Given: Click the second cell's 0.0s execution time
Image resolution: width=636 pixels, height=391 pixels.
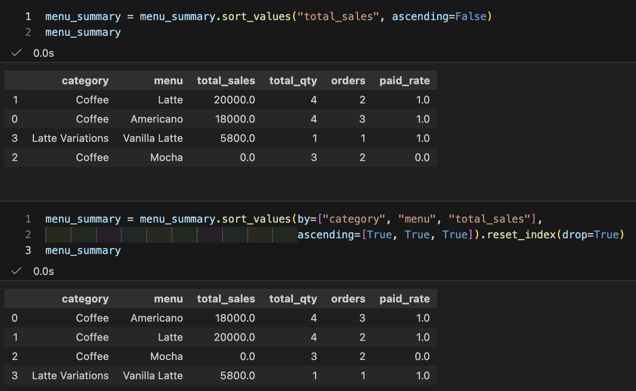Looking at the screenshot, I should [44, 271].
